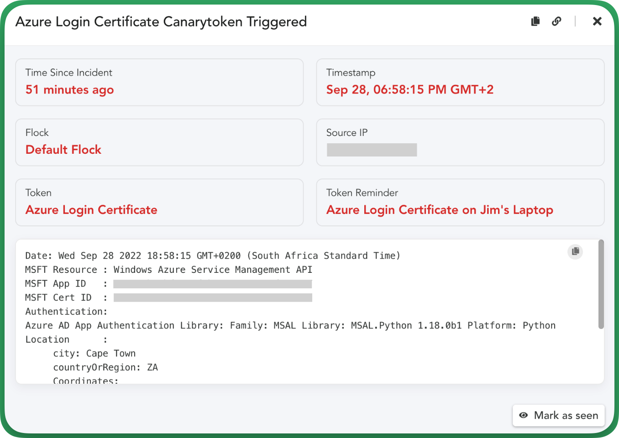The width and height of the screenshot is (619, 438).
Task: Click the eye icon on Mark as seen
Action: [524, 415]
